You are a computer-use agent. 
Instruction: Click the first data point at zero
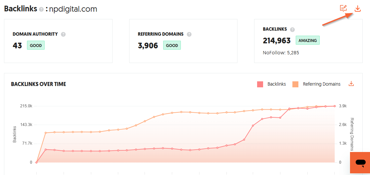coord(36,162)
